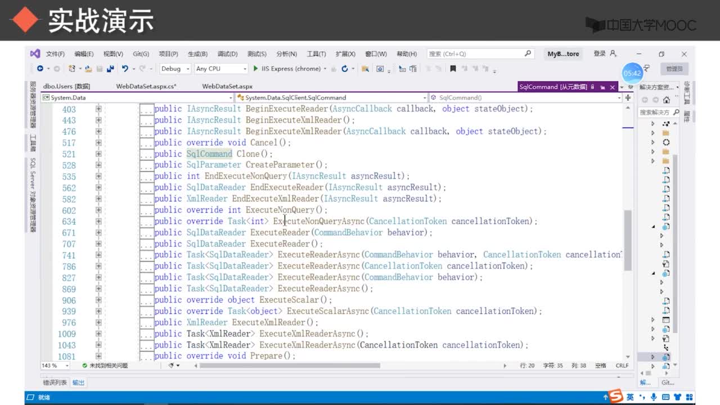Image resolution: width=720 pixels, height=405 pixels.
Task: Click the 管理员 button
Action: [674, 69]
